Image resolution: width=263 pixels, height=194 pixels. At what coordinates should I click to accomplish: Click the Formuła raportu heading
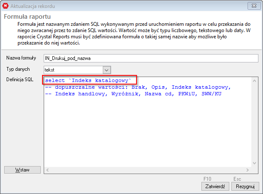click(x=27, y=17)
